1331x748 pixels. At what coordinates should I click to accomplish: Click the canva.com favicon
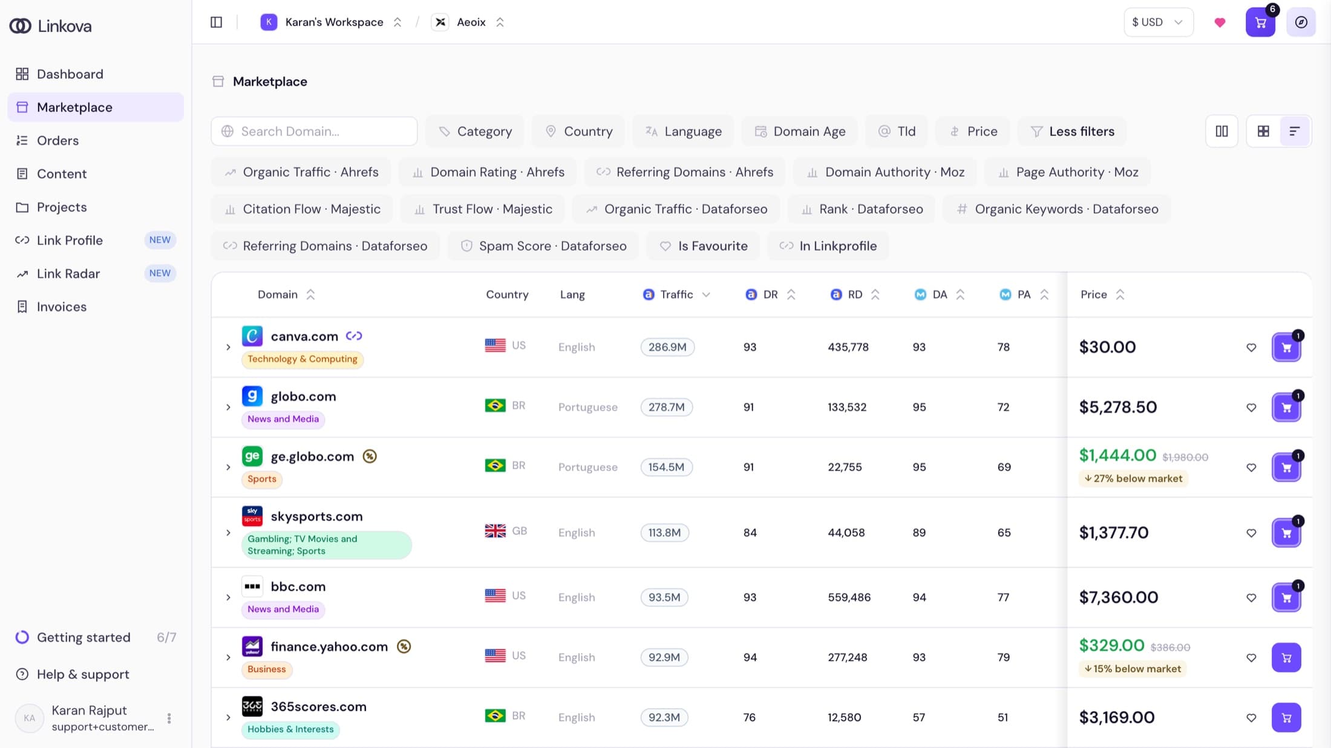pos(252,336)
